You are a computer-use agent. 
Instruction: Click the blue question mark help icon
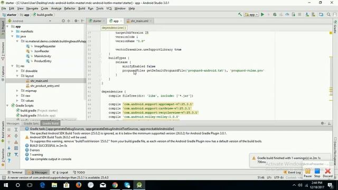tap(9, 160)
